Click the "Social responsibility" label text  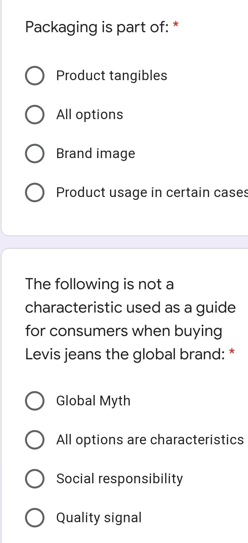coord(119,478)
